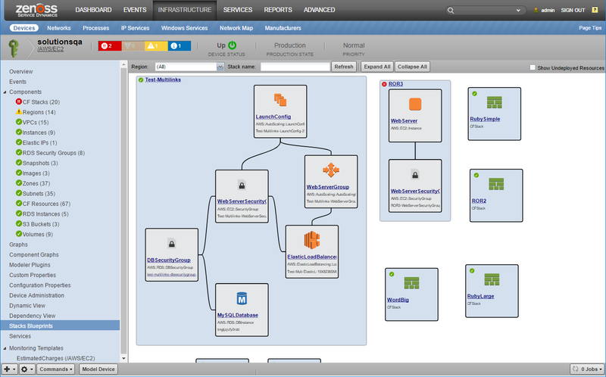The width and height of the screenshot is (606, 377).
Task: Click the warning events count badge
Action: click(x=156, y=46)
